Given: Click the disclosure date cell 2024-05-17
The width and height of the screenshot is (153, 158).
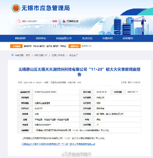Looking at the screenshot, I should pyautogui.click(x=133, y=92).
